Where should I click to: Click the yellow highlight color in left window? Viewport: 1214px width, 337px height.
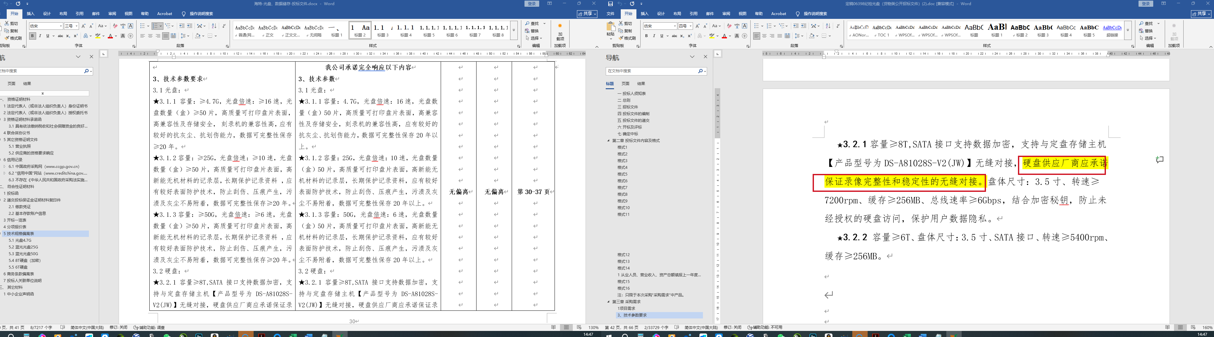click(x=98, y=36)
